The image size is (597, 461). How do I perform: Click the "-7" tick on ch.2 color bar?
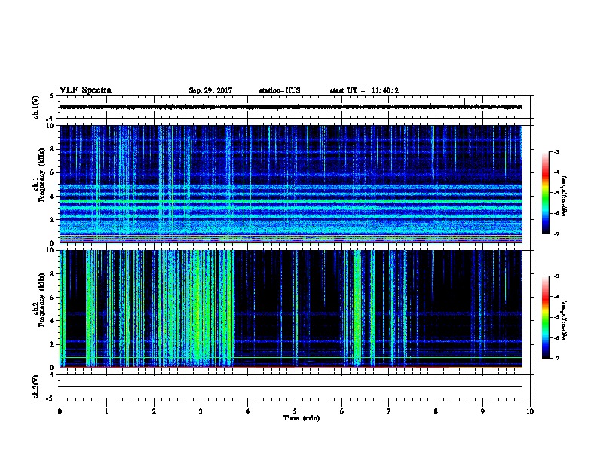coord(556,358)
